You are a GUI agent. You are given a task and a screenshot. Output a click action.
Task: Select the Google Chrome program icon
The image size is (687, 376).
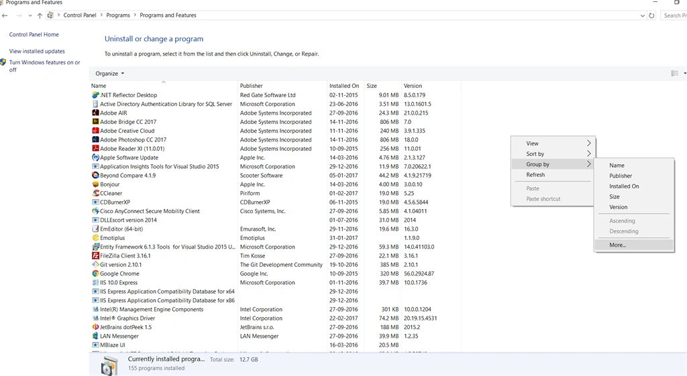[95, 273]
